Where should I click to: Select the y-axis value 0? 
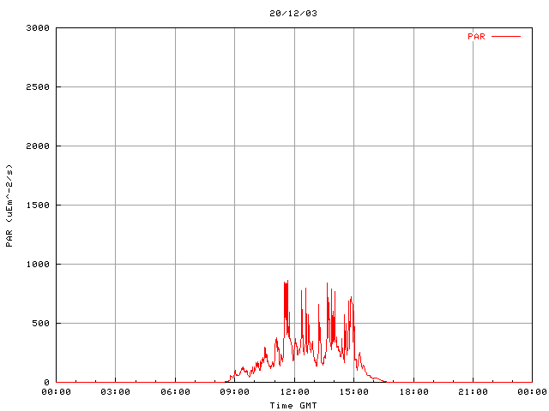[47, 383]
